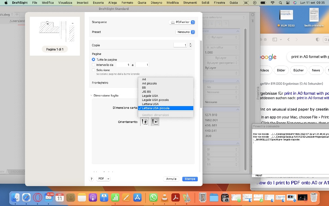The width and height of the screenshot is (329, 206).
Task: Open Numbers app in the Dock
Action: (115, 198)
